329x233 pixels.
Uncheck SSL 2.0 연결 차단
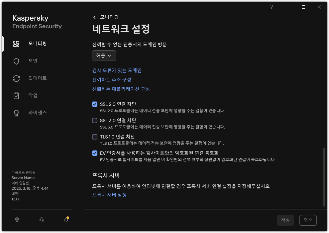point(95,104)
